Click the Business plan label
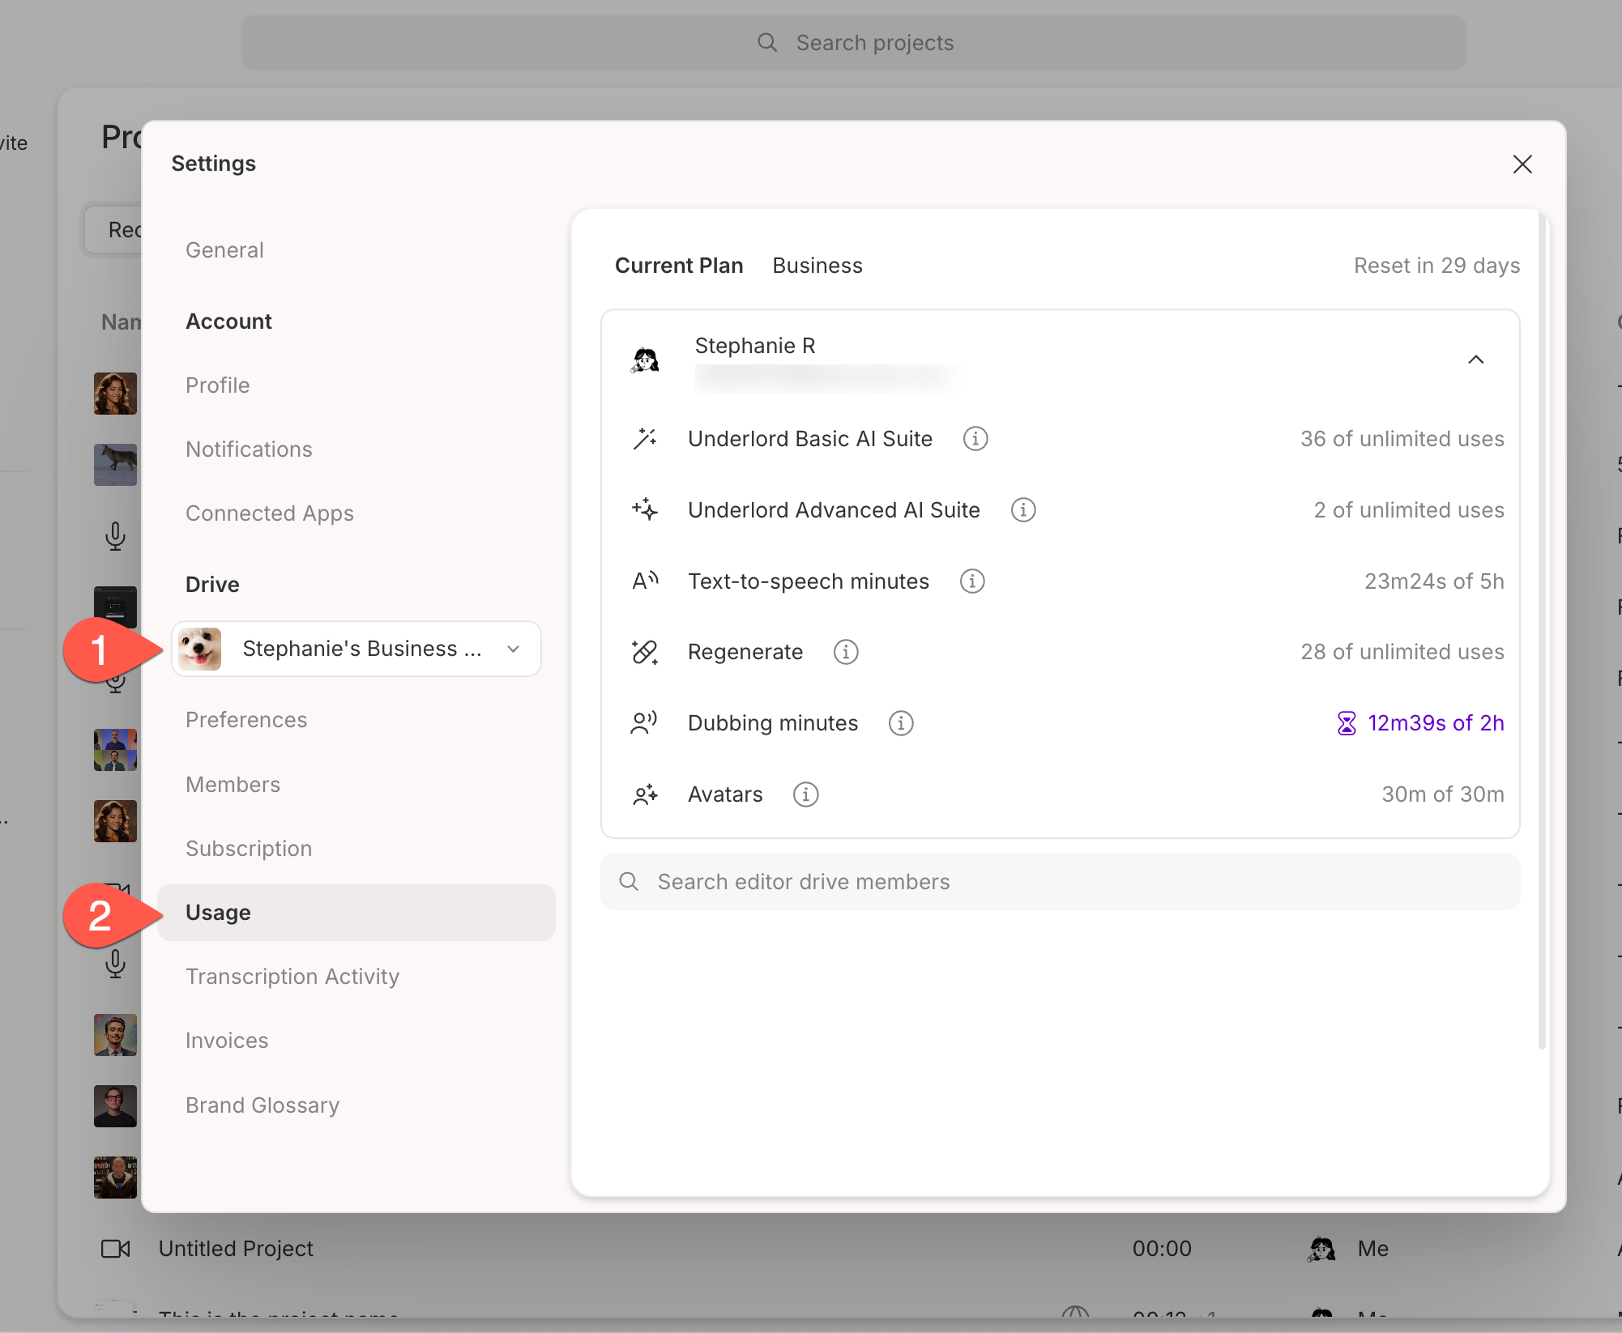The image size is (1622, 1333). (817, 266)
